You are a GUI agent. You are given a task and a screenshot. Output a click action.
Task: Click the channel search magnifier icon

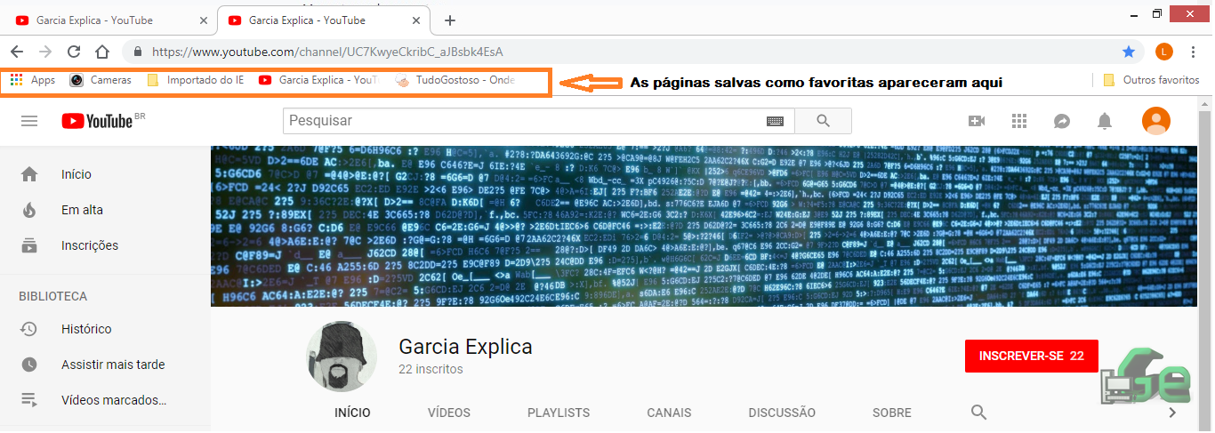tap(978, 413)
